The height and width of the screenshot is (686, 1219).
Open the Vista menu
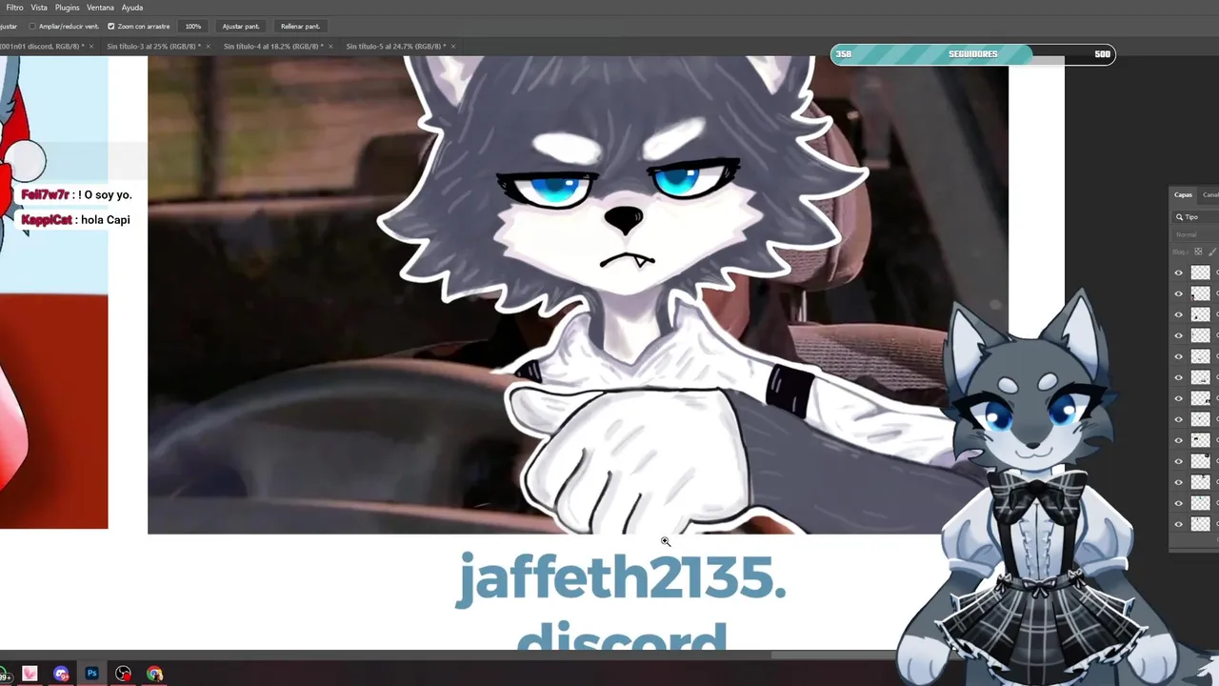coord(39,8)
